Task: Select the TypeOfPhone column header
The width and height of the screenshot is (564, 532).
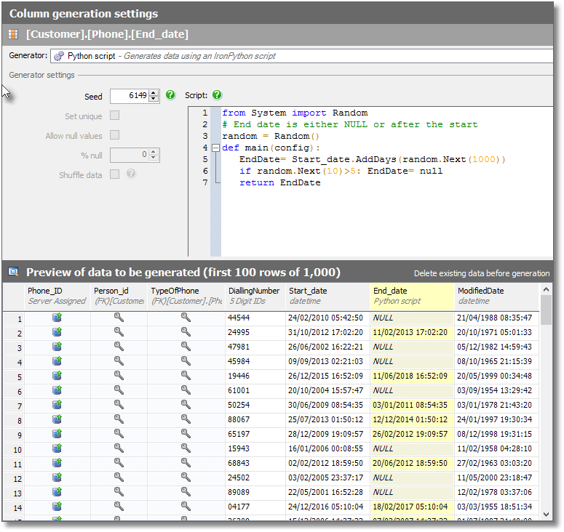Action: [186, 296]
